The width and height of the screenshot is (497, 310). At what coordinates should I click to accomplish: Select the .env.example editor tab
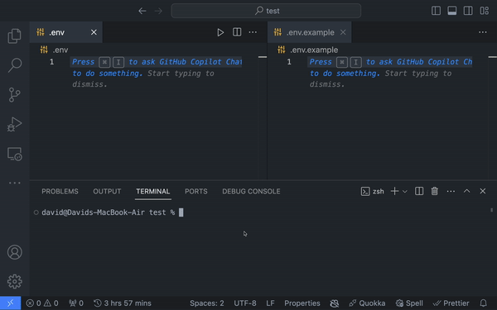click(309, 32)
